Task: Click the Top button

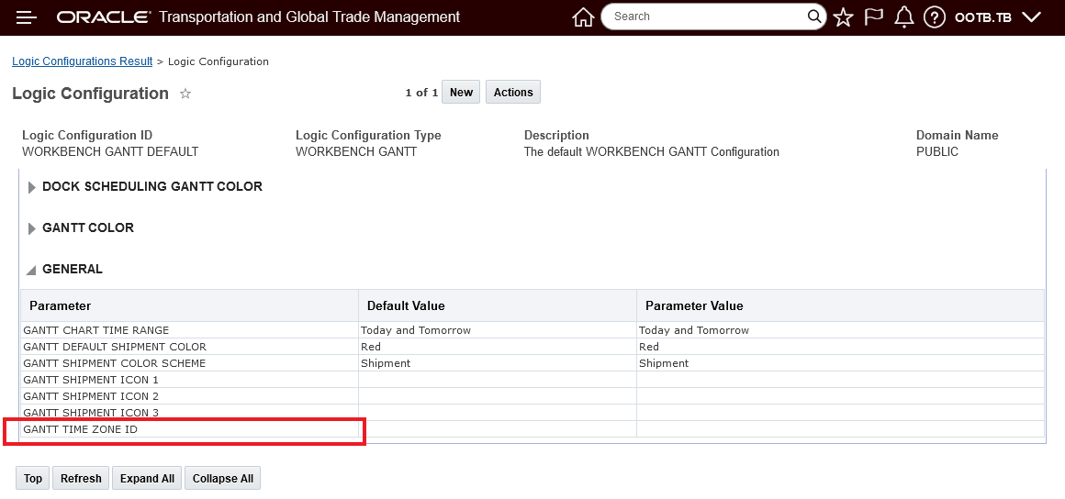Action: pyautogui.click(x=33, y=478)
